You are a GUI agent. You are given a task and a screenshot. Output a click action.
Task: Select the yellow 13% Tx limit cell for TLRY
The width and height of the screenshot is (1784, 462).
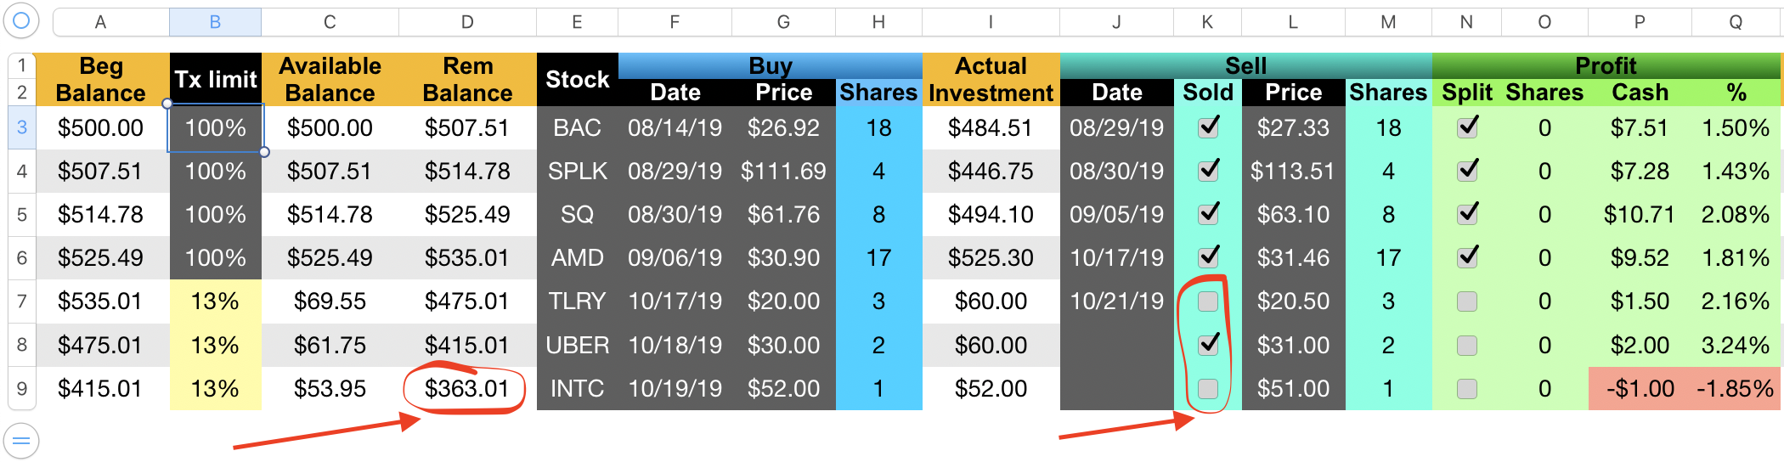(x=215, y=301)
